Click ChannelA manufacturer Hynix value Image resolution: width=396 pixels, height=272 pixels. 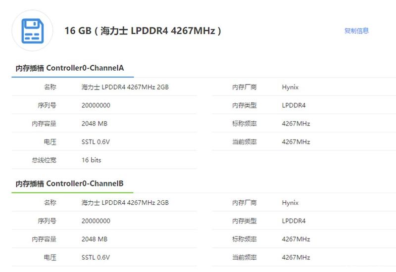(x=290, y=88)
